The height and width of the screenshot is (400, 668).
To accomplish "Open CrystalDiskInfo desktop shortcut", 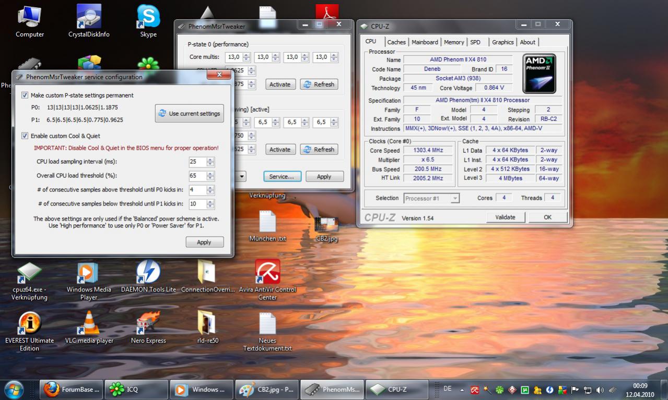I will (89, 21).
